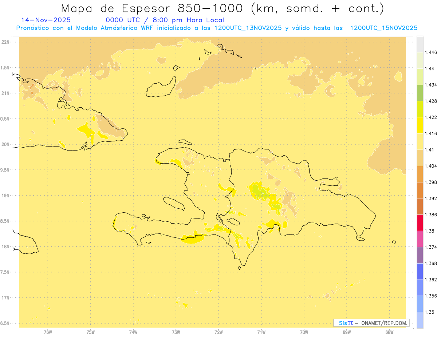Click the 1.398 colorbar value
Screen dimensions: 437x337
(x=430, y=182)
